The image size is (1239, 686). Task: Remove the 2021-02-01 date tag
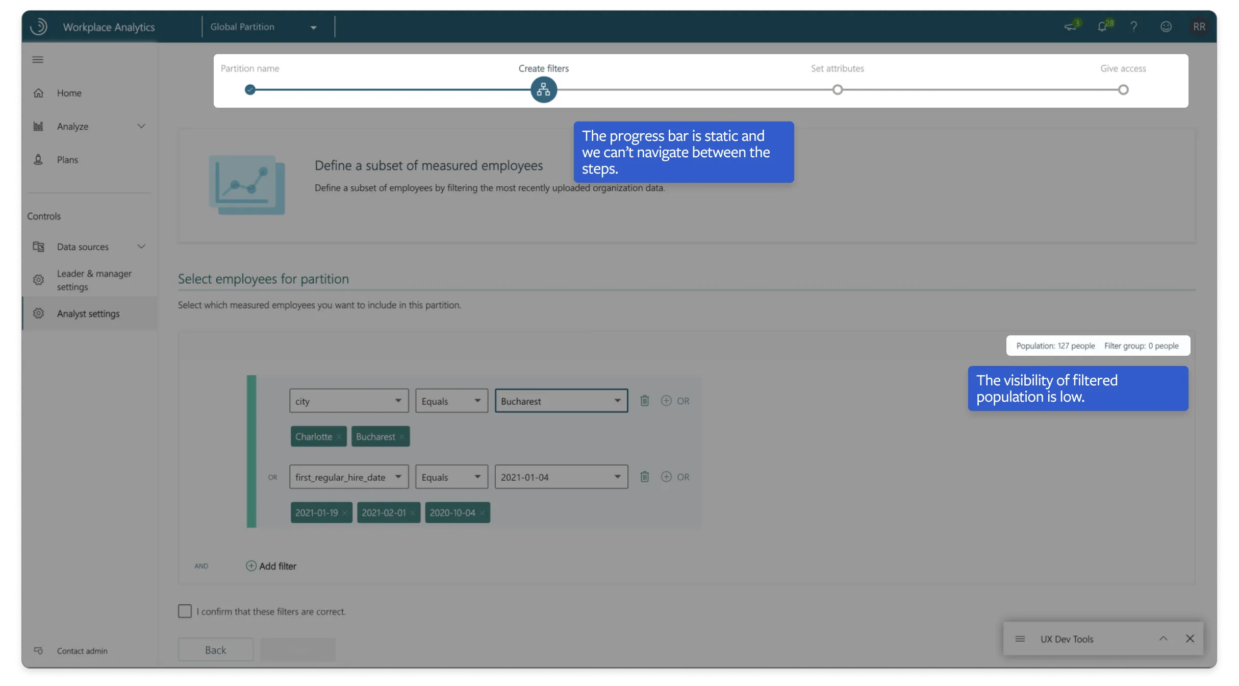(413, 513)
